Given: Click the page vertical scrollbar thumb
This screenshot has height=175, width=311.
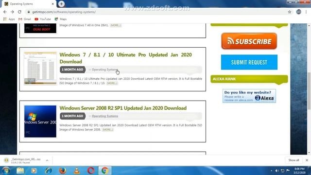Looking at the screenshot, I should [x=309, y=91].
